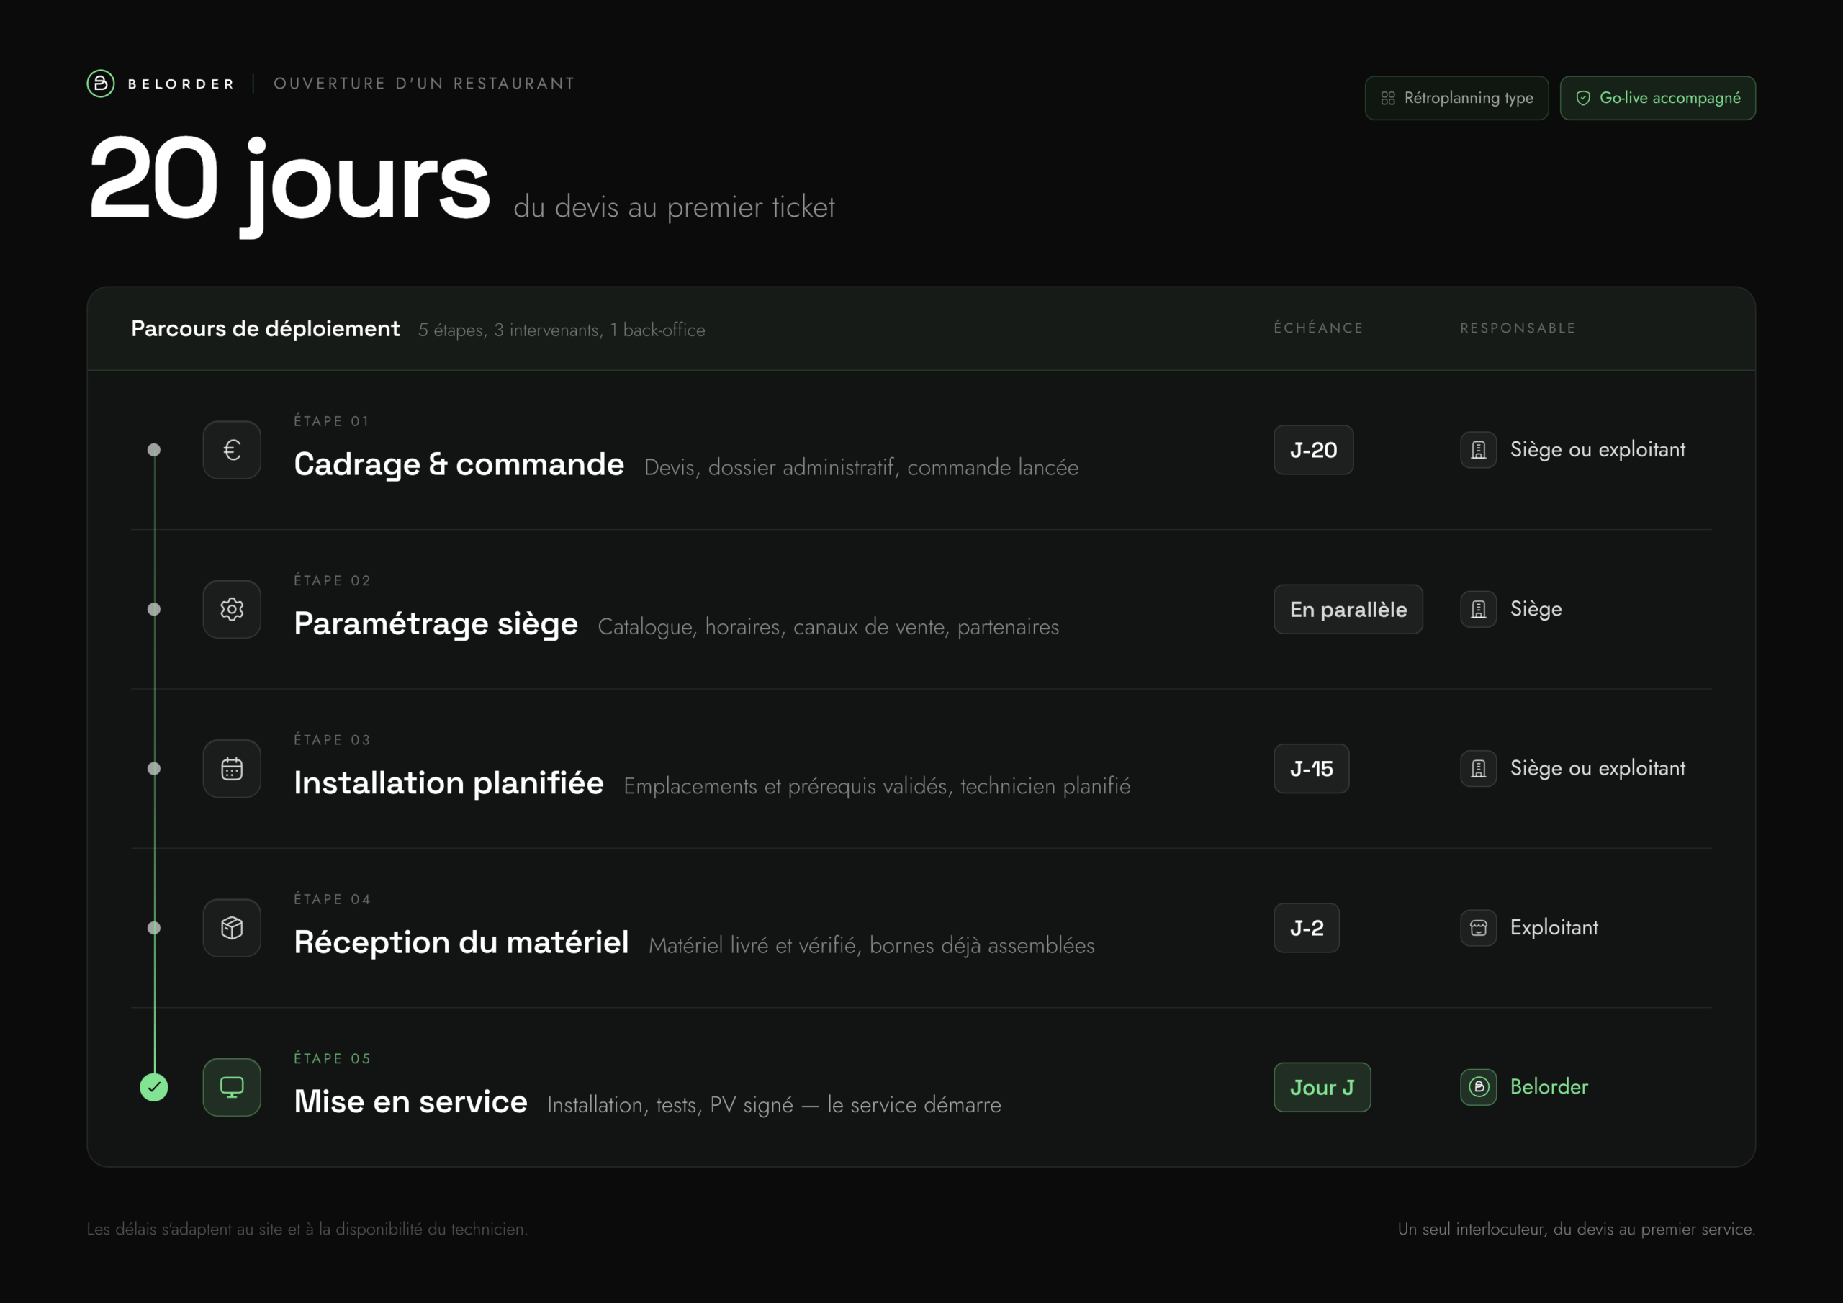Viewport: 1843px width, 1303px height.
Task: Click the ÉTAPE 01 label
Action: pos(331,421)
